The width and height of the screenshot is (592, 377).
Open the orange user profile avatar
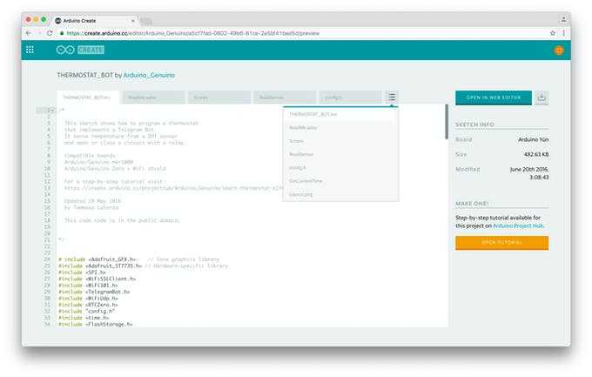pos(558,50)
